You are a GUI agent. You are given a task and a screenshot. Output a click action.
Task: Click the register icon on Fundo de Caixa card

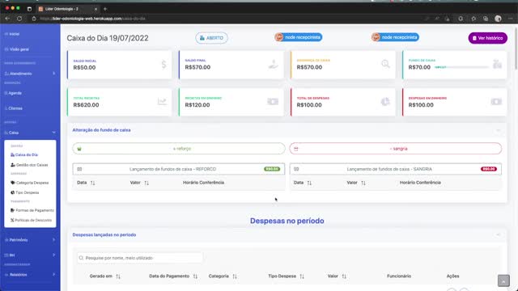[497, 64]
